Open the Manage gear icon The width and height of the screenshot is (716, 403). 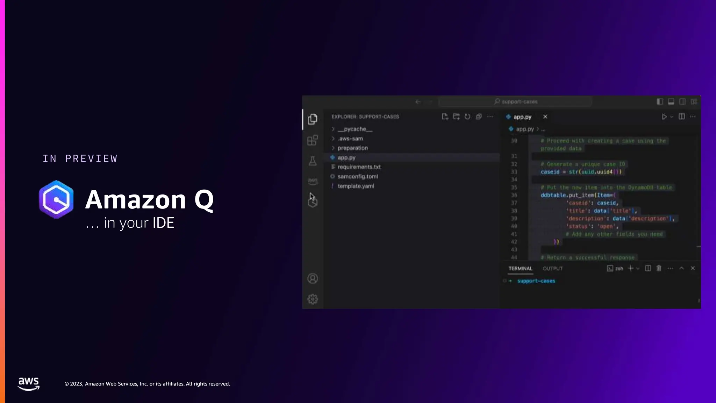click(313, 299)
